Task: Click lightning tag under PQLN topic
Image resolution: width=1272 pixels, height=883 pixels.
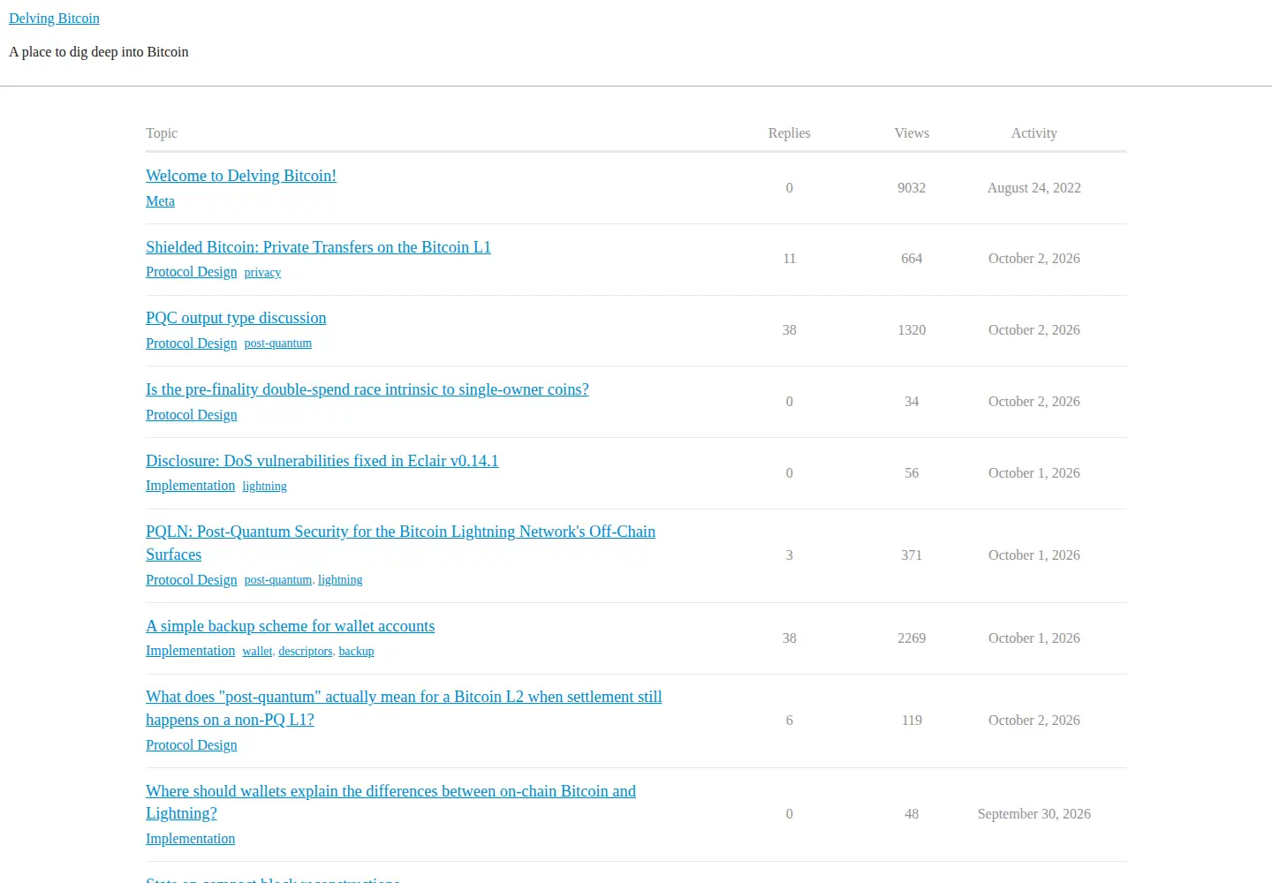Action: tap(340, 580)
